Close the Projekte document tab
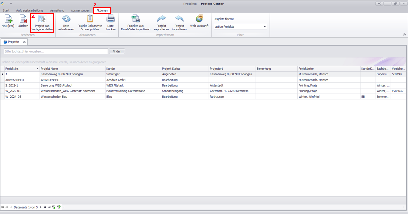Image resolution: width=408 pixels, height=214 pixels. coord(24,42)
